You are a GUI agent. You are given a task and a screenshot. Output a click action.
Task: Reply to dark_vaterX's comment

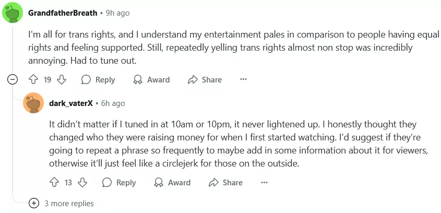pyautogui.click(x=119, y=183)
